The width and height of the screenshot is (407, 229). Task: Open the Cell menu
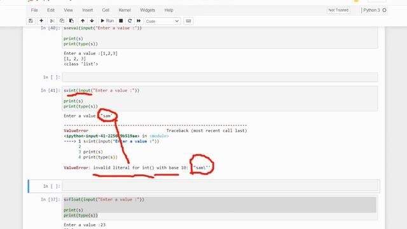point(106,10)
